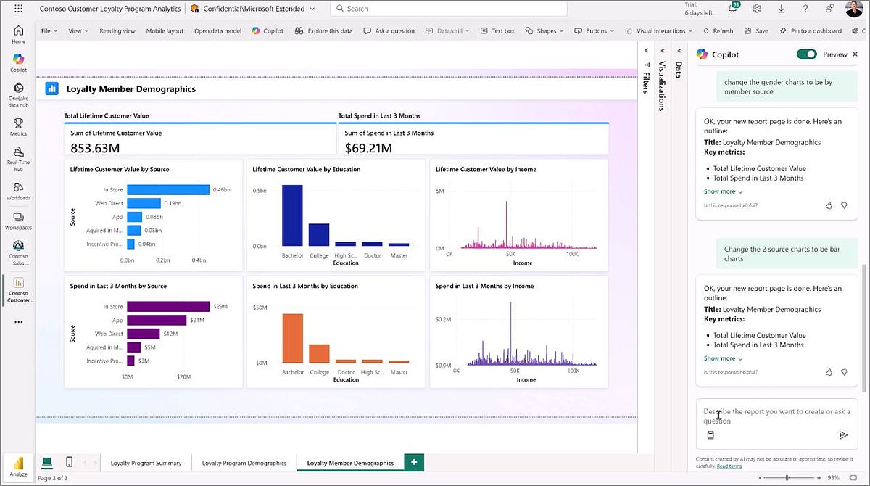
Task: Open the Data/drill dropdown
Action: coord(448,31)
